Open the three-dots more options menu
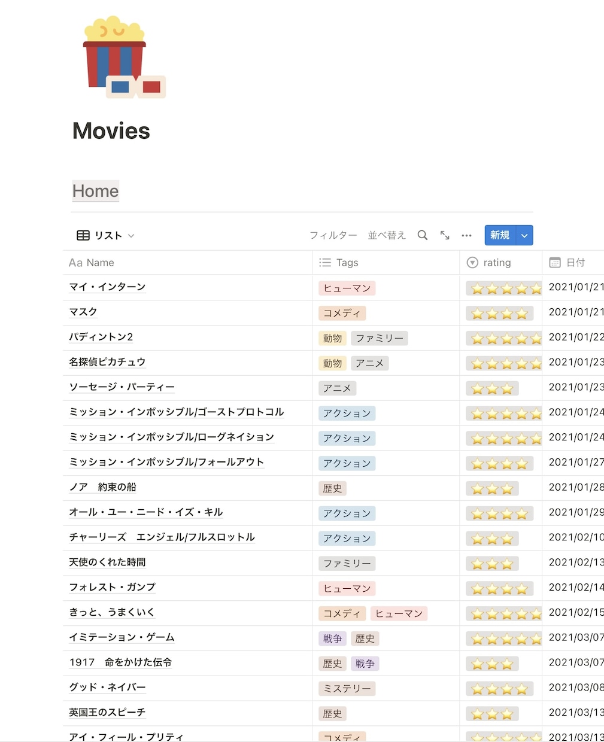The width and height of the screenshot is (604, 742). [467, 235]
